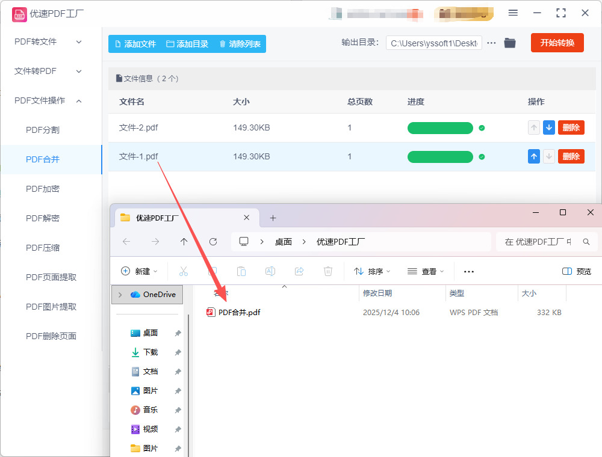This screenshot has width=602, height=457.
Task: Unpin 下载 from quick access
Action: tap(178, 352)
